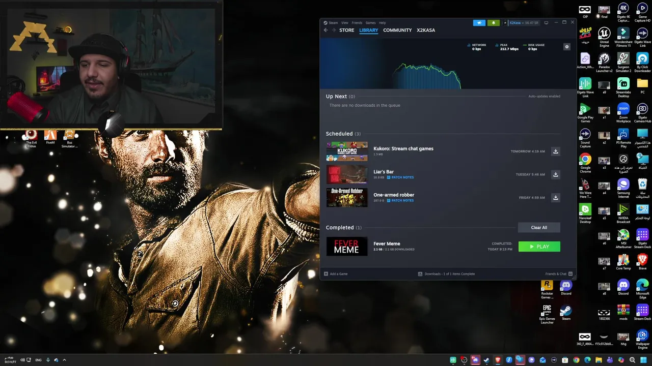The image size is (652, 366).
Task: Open Nanoleaf Desktop icon
Action: tap(585, 213)
